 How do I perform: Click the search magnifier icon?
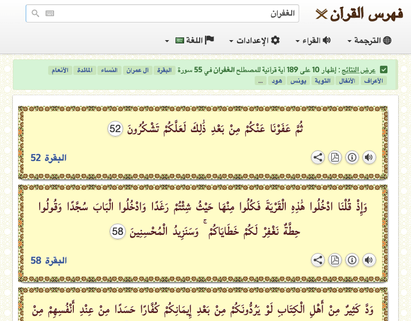tap(35, 13)
